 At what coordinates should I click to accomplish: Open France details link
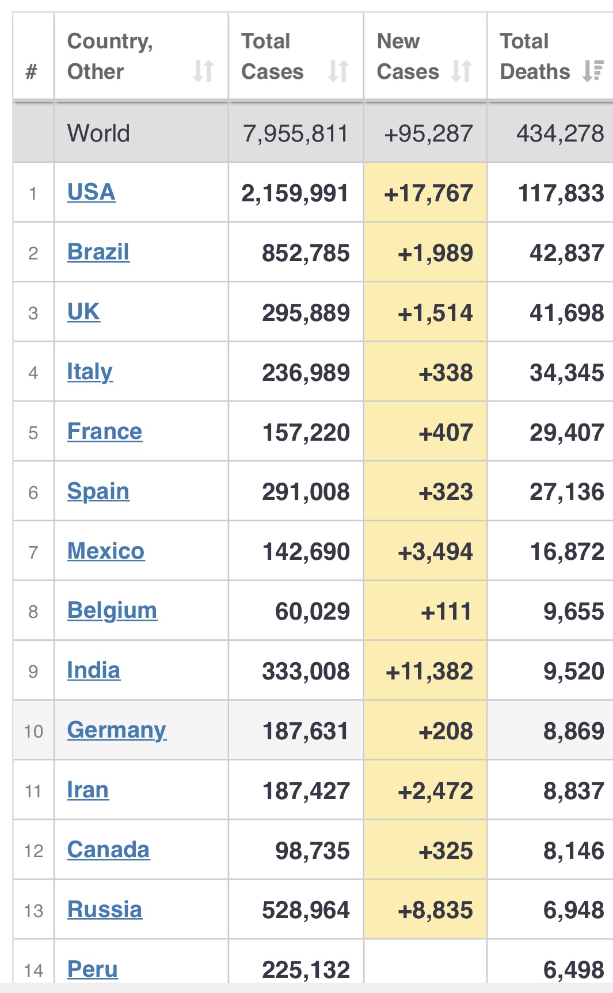coord(104,431)
